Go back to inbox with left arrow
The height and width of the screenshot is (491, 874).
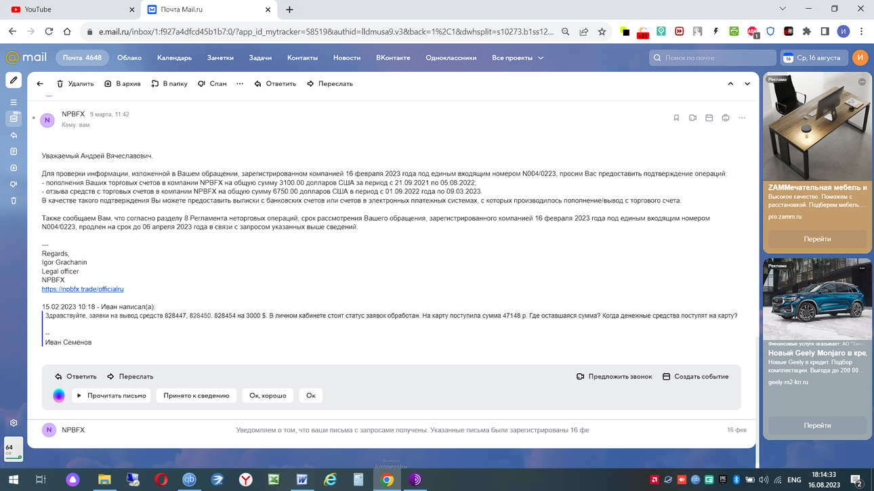40,84
